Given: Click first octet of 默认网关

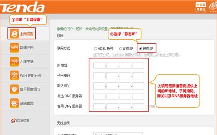Looking at the screenshot, I should 99,86.
